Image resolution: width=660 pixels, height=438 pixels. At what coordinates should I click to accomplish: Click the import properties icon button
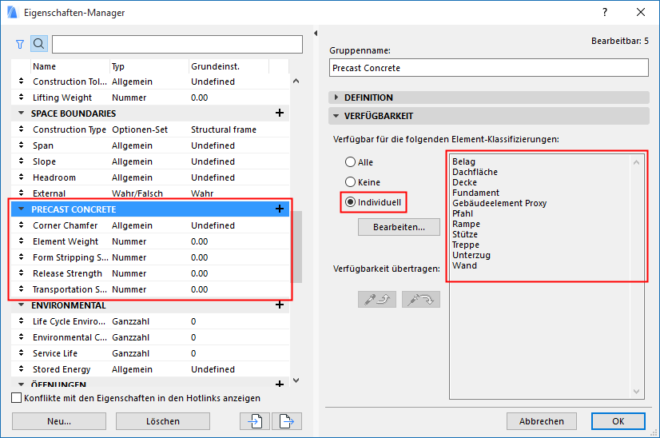coord(255,421)
